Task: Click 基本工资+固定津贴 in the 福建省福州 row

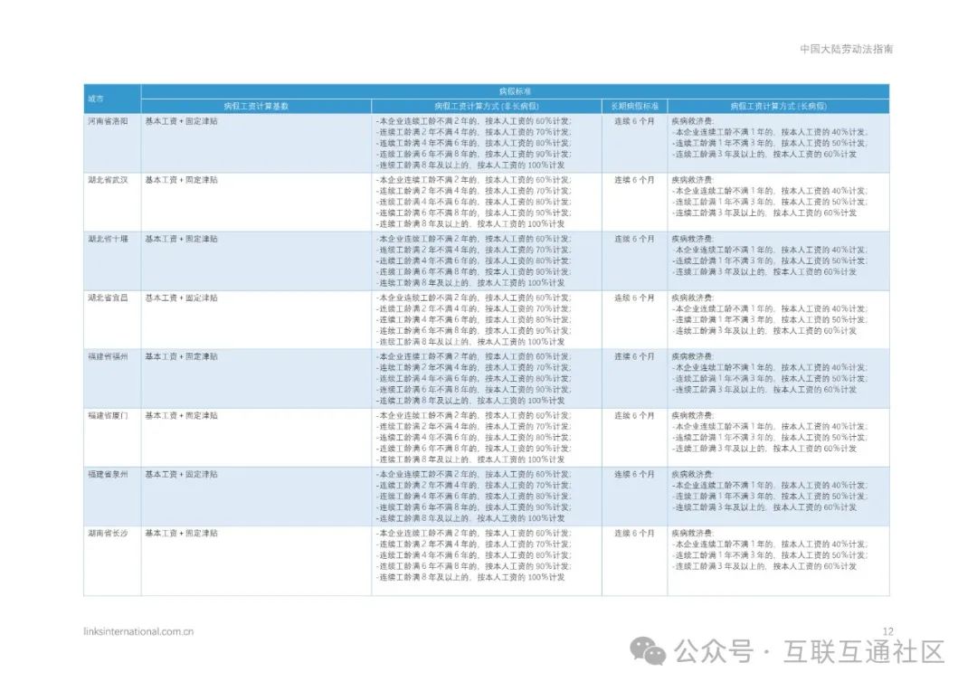Action: [x=181, y=357]
